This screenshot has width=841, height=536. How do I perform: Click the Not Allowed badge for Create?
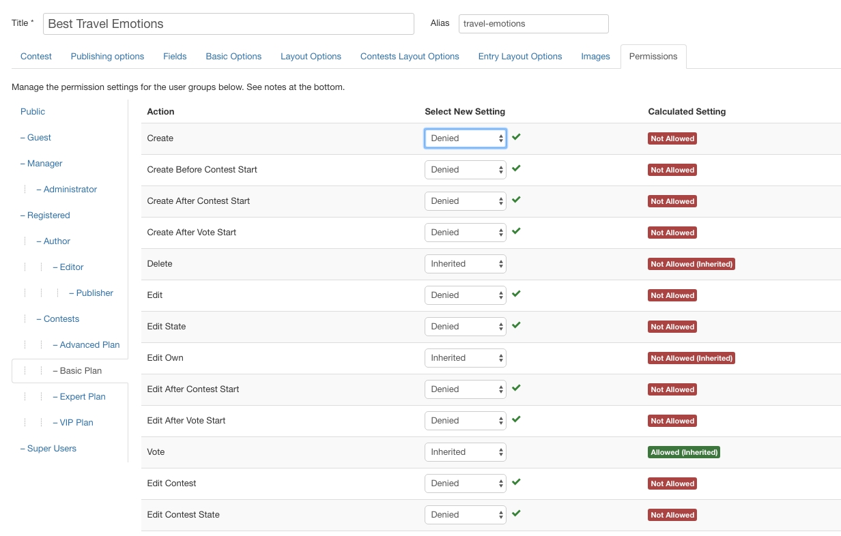coord(672,138)
